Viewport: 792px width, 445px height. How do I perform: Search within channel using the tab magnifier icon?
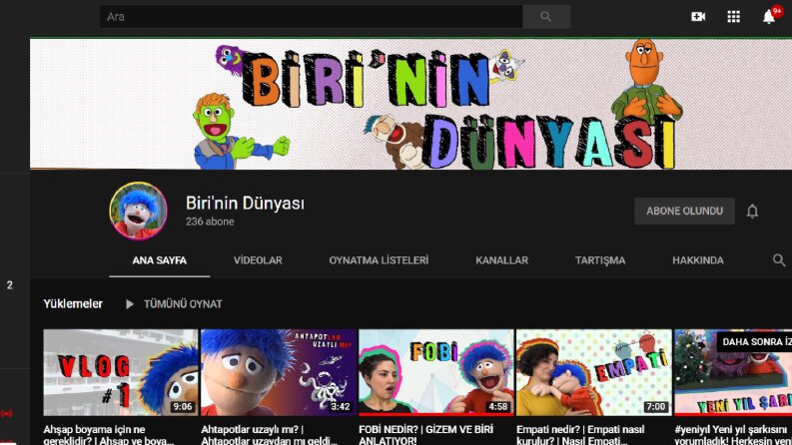(779, 260)
